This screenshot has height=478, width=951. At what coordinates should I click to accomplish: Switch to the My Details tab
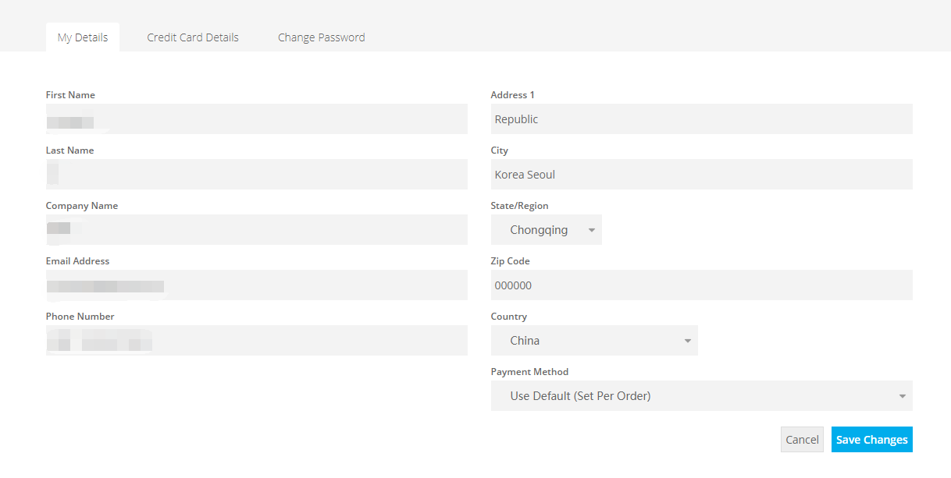pyautogui.click(x=83, y=37)
